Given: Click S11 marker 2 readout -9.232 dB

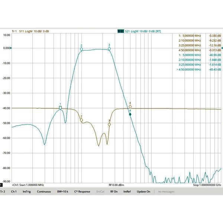Looking at the screenshot, I should coord(200,41).
